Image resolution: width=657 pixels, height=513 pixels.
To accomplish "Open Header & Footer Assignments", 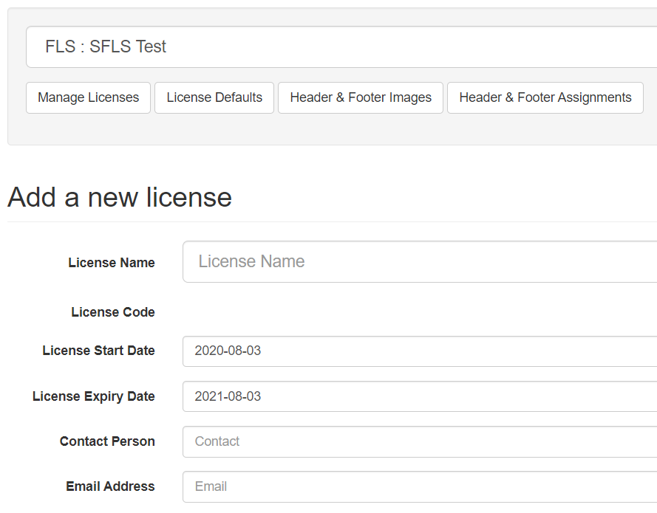I will click(x=545, y=97).
